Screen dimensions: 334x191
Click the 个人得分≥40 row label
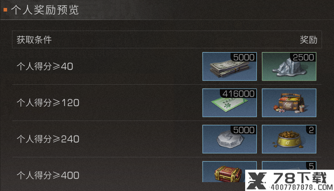coord(45,66)
